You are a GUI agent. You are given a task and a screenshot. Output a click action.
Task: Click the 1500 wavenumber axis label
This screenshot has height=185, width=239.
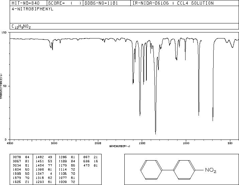(142, 143)
